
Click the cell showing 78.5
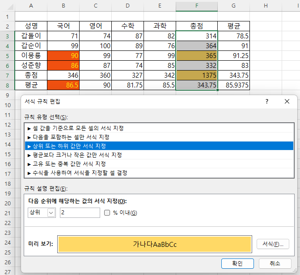click(x=234, y=36)
